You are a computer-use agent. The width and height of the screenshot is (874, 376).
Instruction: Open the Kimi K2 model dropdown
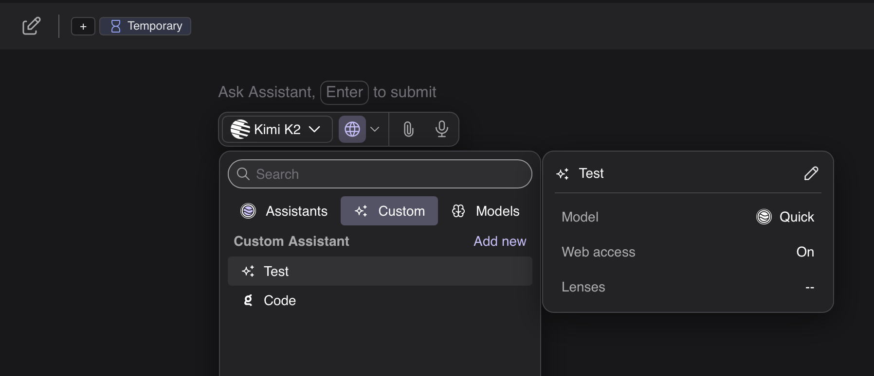coord(276,129)
